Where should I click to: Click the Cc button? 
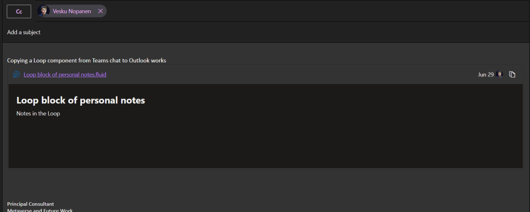pyautogui.click(x=19, y=11)
